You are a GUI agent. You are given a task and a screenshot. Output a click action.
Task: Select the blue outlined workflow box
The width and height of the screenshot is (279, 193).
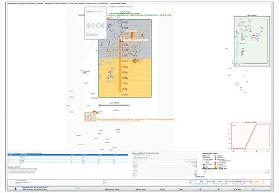201,182
